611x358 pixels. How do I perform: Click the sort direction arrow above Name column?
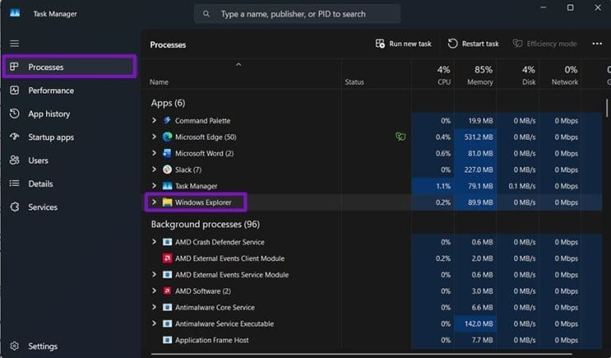point(239,64)
